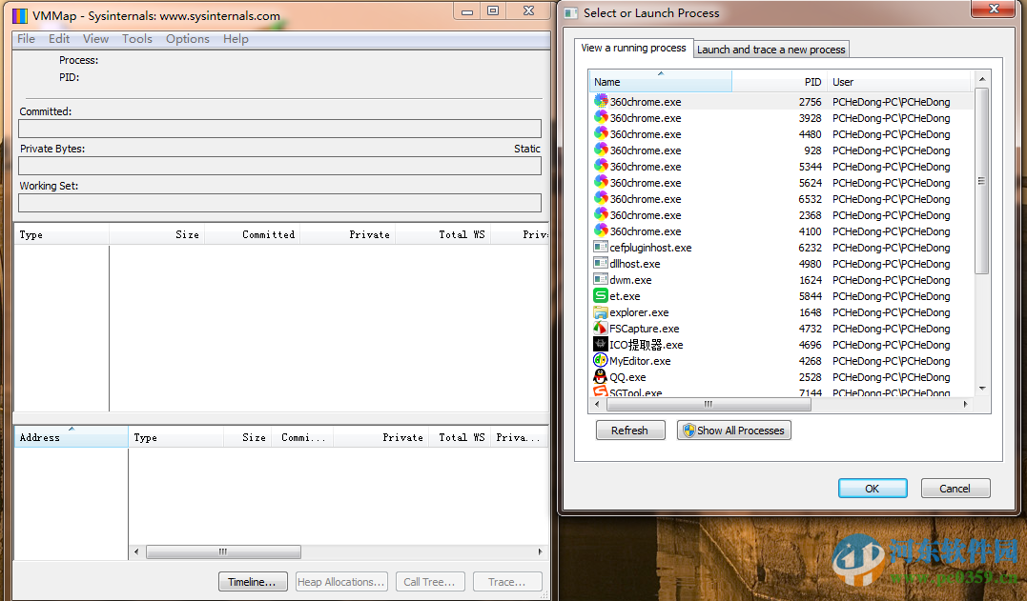
Task: Open the Edit menu in VMMap
Action: click(x=59, y=39)
